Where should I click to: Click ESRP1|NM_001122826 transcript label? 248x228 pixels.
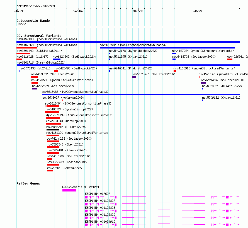[100, 208]
